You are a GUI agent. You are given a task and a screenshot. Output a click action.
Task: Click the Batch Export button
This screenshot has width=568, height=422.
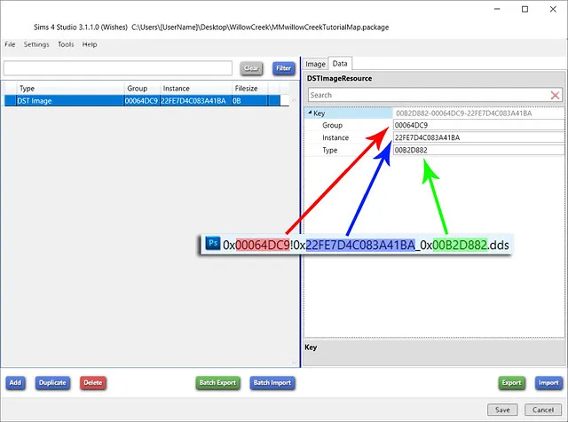217,383
